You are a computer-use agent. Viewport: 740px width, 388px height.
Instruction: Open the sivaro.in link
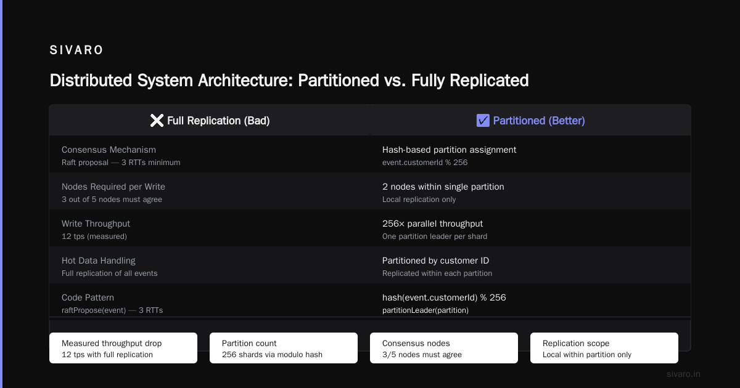(x=683, y=374)
